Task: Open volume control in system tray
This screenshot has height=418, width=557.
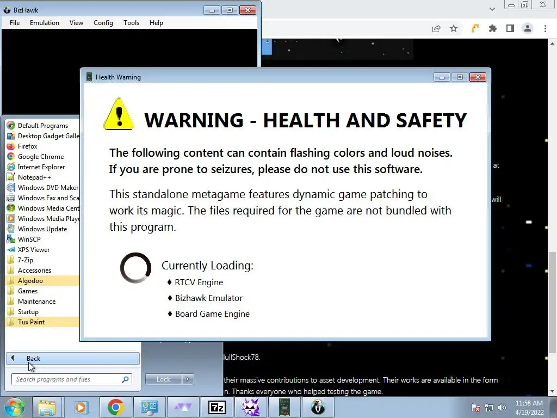Action: pos(502,408)
